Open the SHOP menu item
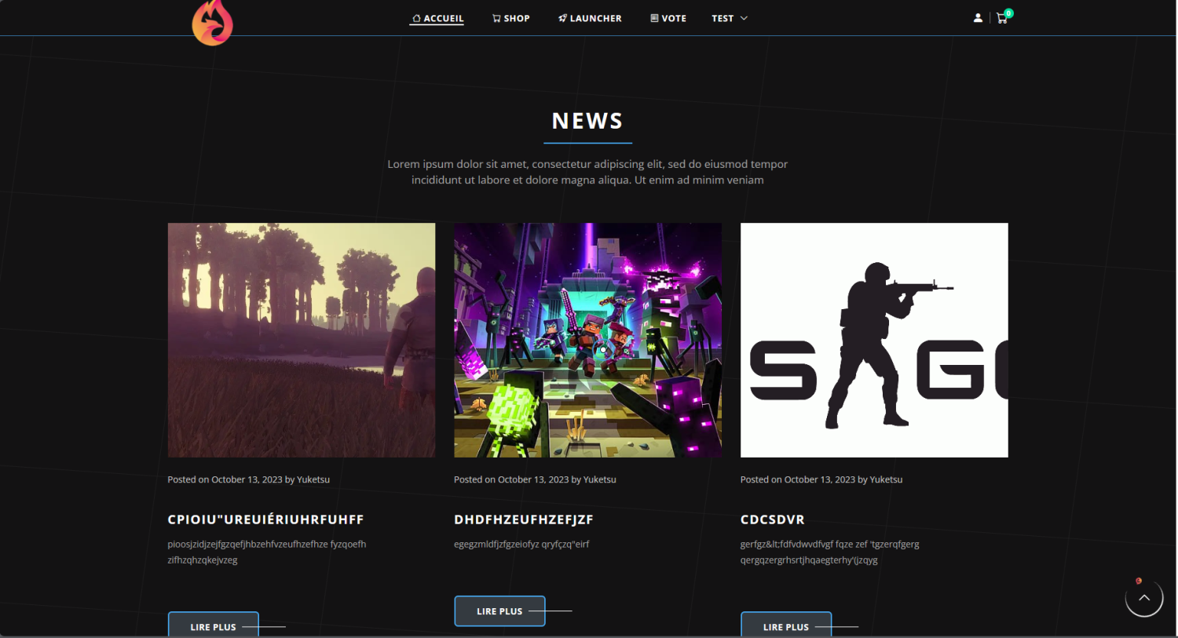1178x638 pixels. (511, 18)
